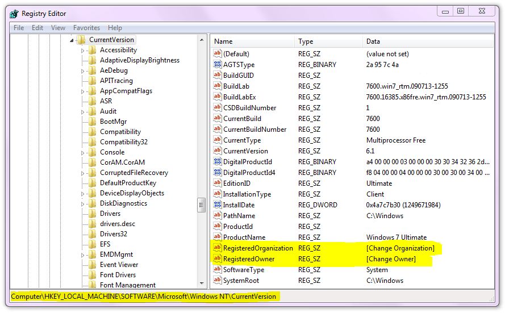Click the DWORD icon of InstallDate
Screen dimensions: 505x313
[218, 204]
